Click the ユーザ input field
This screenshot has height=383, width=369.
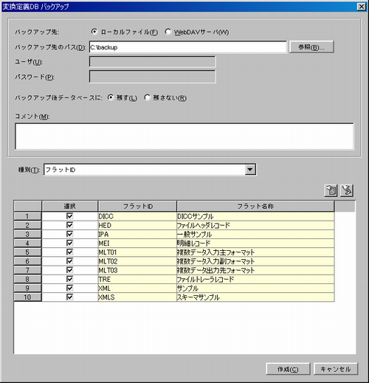coord(153,62)
